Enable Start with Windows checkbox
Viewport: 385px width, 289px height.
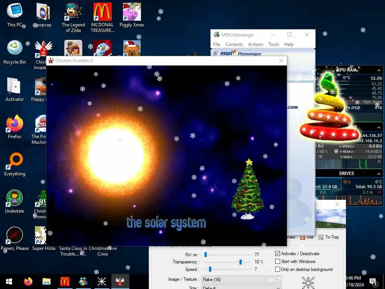[x=277, y=261]
